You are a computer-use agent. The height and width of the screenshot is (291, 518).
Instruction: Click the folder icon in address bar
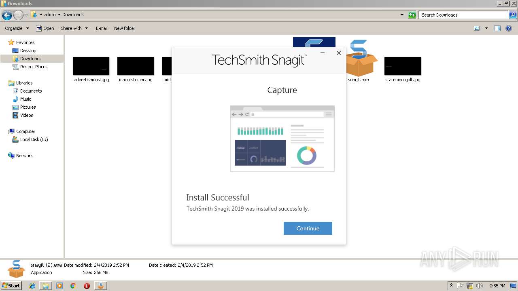[34, 15]
